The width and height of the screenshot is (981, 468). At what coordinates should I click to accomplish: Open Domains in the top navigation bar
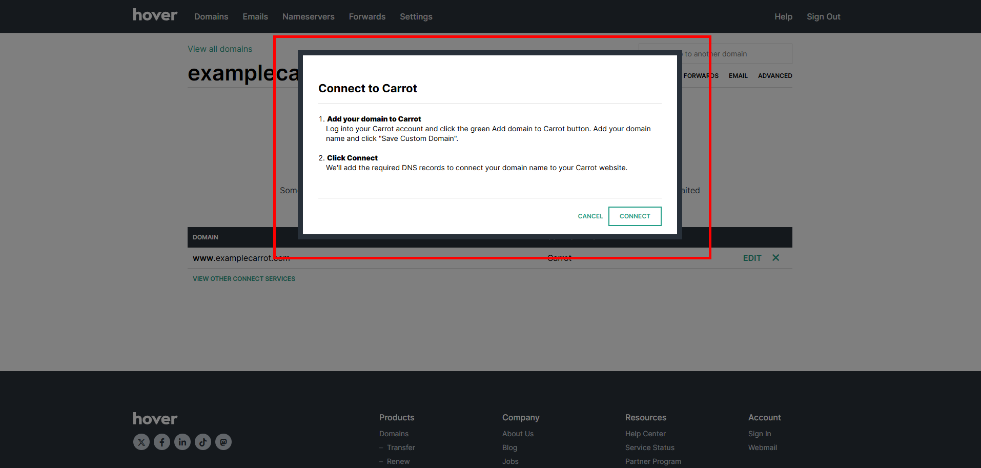[211, 16]
